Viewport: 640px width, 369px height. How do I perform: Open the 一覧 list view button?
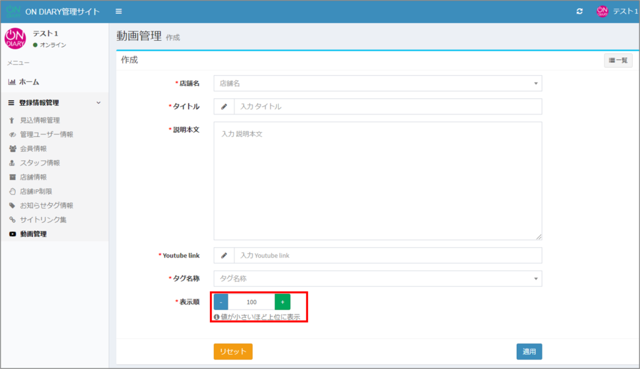tap(618, 61)
